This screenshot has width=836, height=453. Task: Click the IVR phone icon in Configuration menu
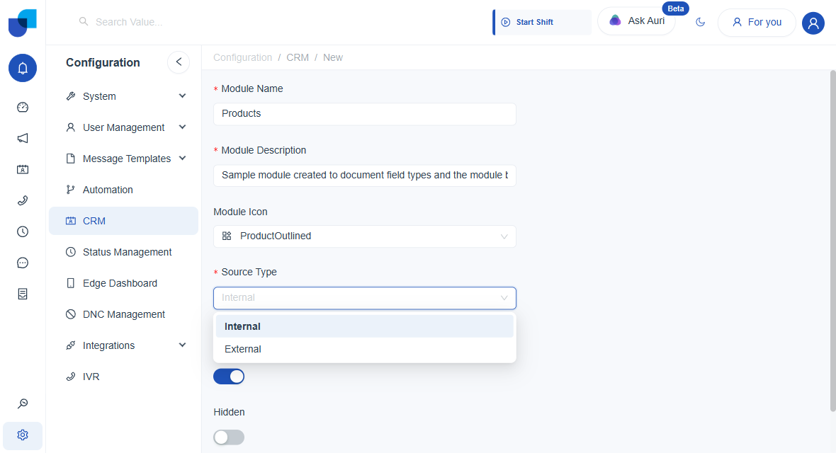[70, 377]
